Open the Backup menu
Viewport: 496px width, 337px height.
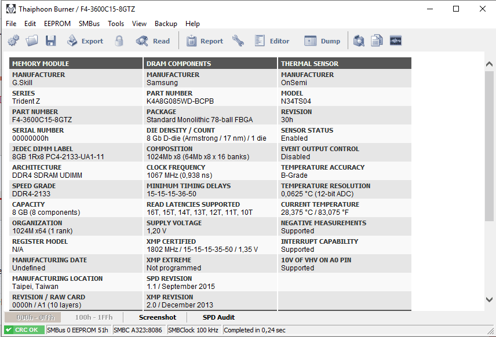166,24
